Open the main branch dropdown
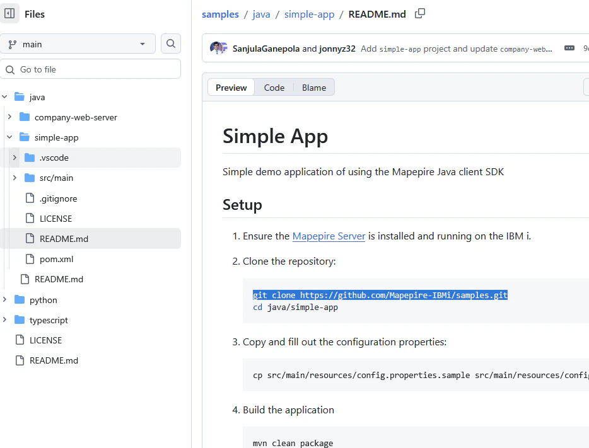The width and height of the screenshot is (589, 448). tap(78, 44)
